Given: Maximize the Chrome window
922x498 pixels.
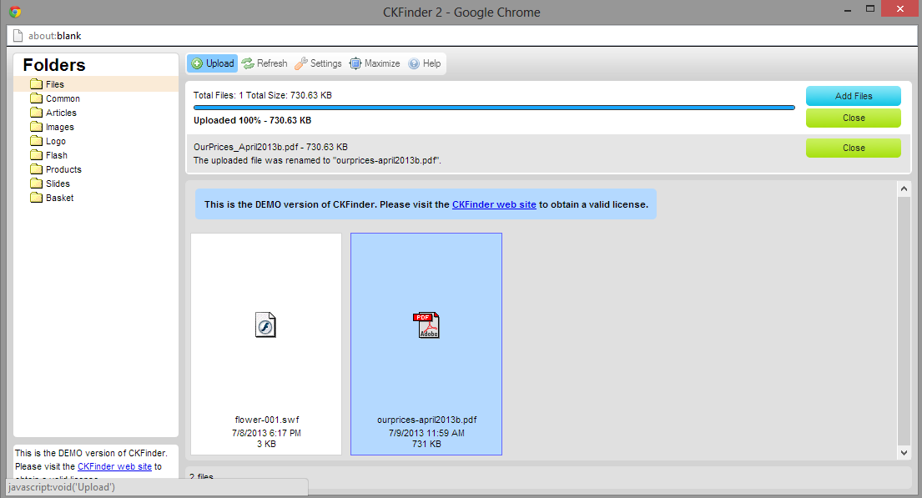Looking at the screenshot, I should point(870,9).
